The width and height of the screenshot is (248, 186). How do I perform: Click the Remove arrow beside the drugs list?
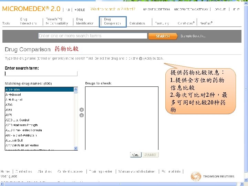coord(81,115)
